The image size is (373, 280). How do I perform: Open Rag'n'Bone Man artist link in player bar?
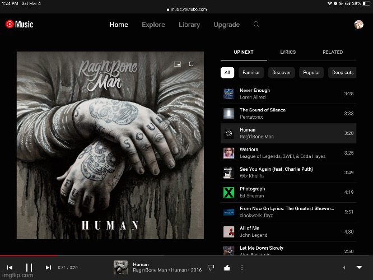tap(149, 270)
